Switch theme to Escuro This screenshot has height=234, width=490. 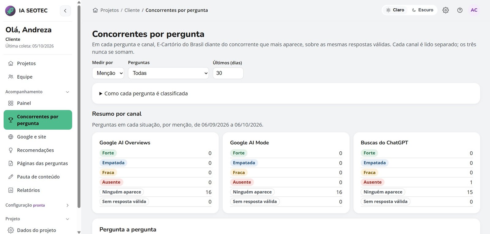tap(423, 10)
